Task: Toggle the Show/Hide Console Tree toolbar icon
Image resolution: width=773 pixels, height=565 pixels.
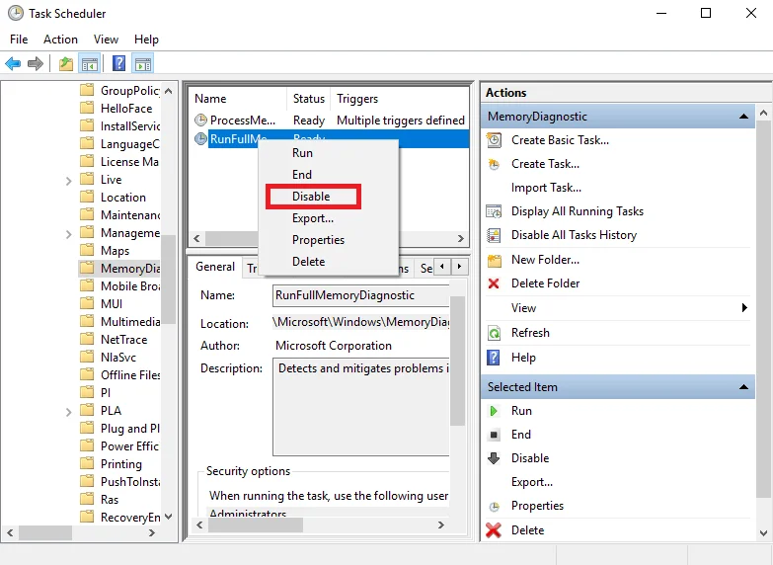Action: click(x=89, y=63)
